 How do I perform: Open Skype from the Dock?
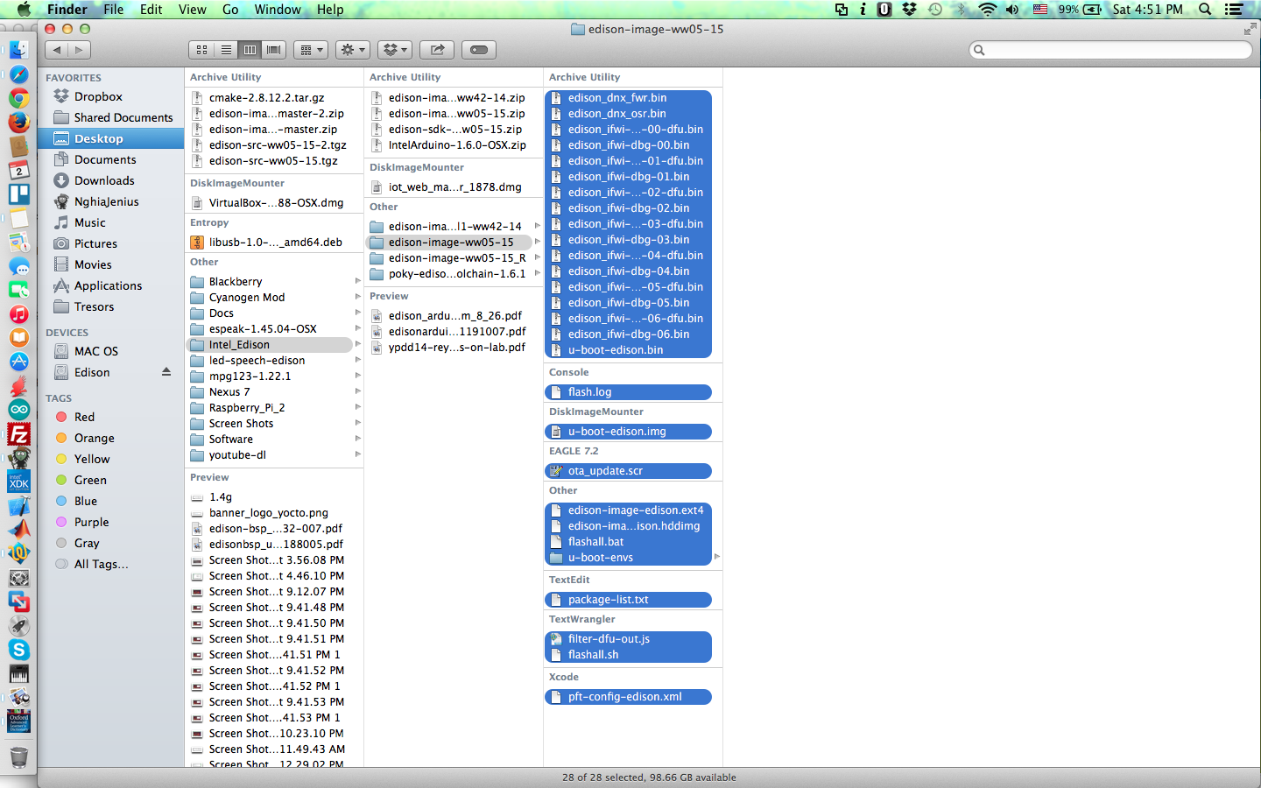click(18, 650)
